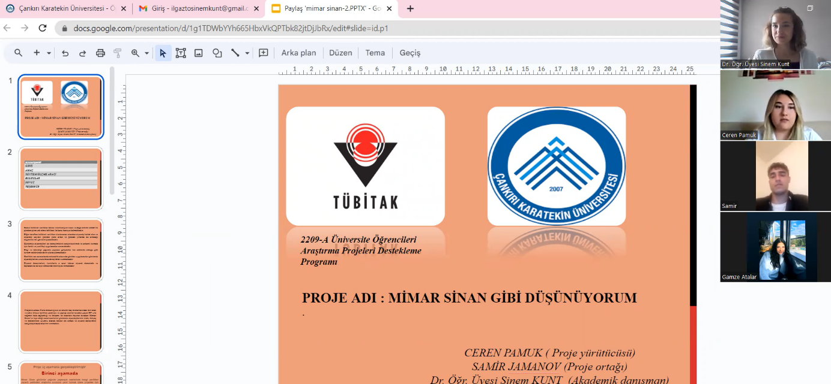
Task: Select slide 2 thumbnail in filmstrip
Action: click(x=61, y=179)
